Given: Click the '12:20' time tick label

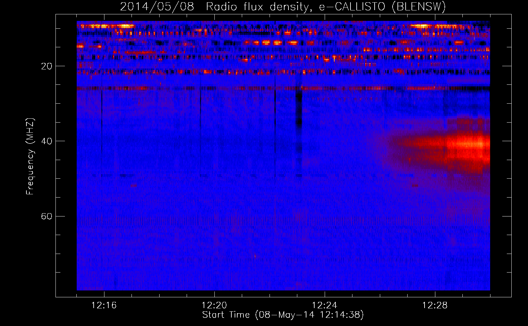Looking at the screenshot, I should point(214,305).
